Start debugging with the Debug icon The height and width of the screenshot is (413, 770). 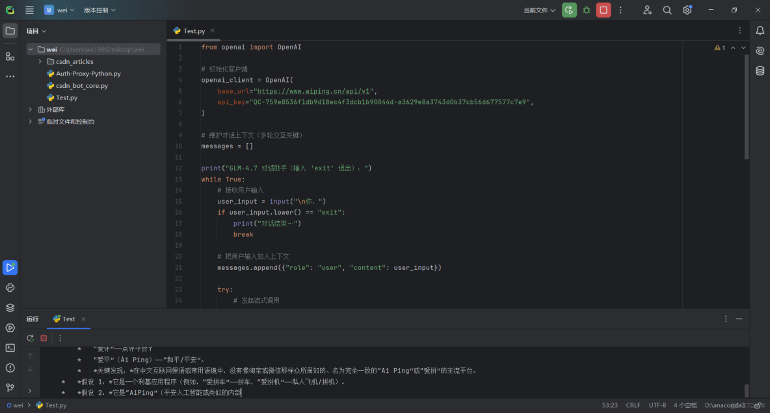585,10
